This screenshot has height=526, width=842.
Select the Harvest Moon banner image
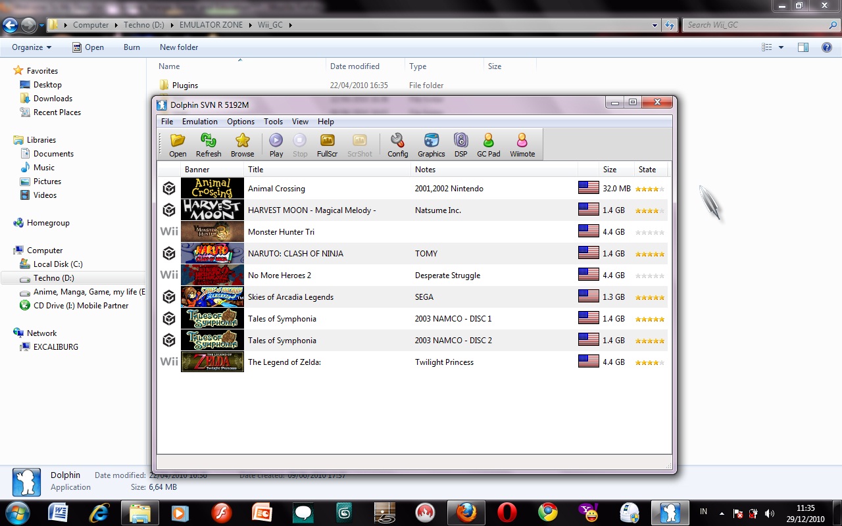pos(212,210)
